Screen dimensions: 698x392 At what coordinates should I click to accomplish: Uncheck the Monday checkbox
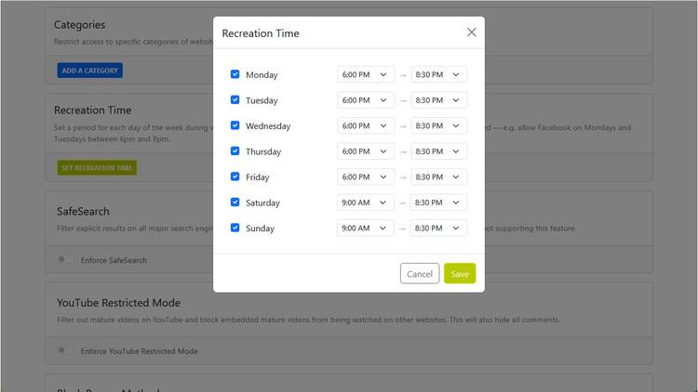[235, 74]
